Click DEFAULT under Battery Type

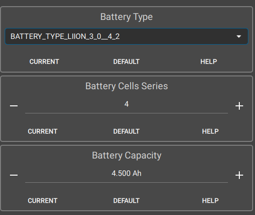coord(126,62)
